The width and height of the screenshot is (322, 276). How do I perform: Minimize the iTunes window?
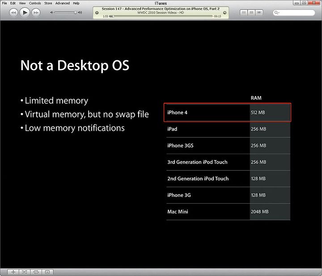297,3
